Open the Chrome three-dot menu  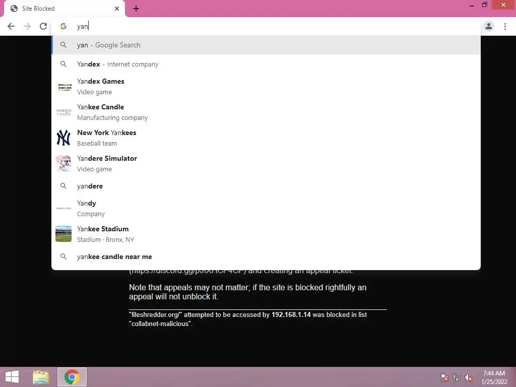[505, 26]
